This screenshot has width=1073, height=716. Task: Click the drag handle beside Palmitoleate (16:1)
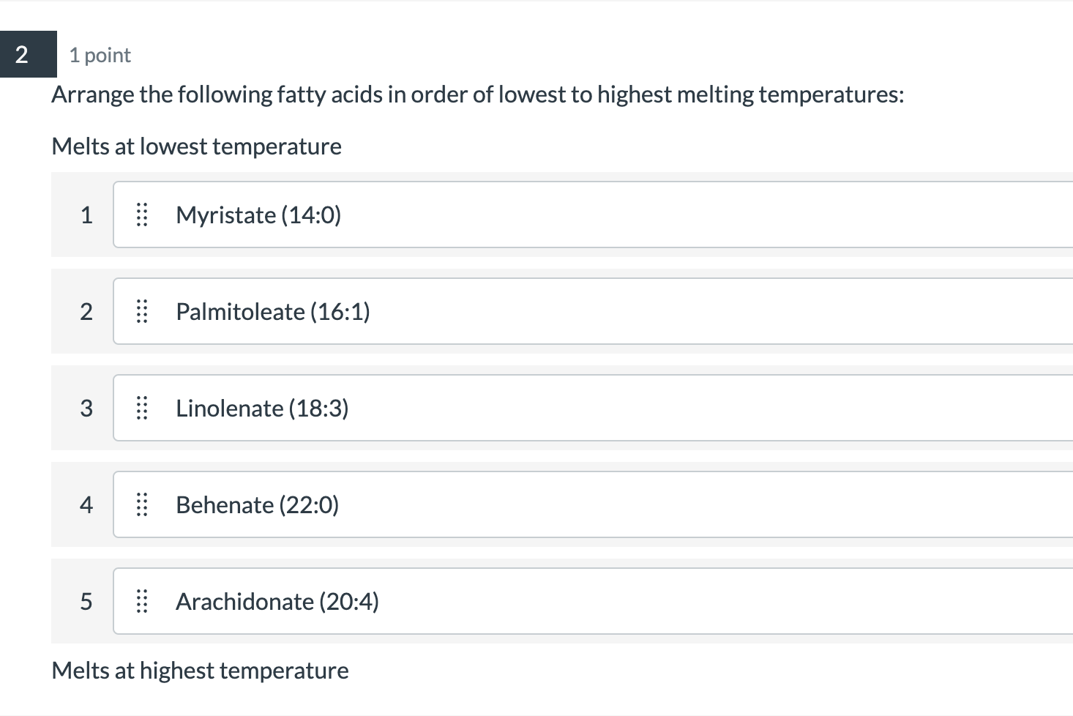(142, 312)
